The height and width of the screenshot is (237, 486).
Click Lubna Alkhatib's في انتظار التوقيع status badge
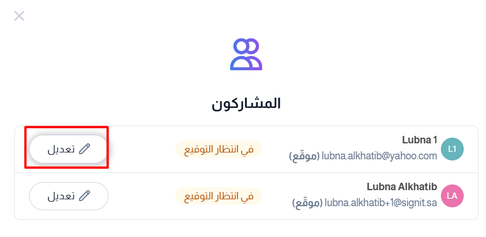(x=219, y=196)
